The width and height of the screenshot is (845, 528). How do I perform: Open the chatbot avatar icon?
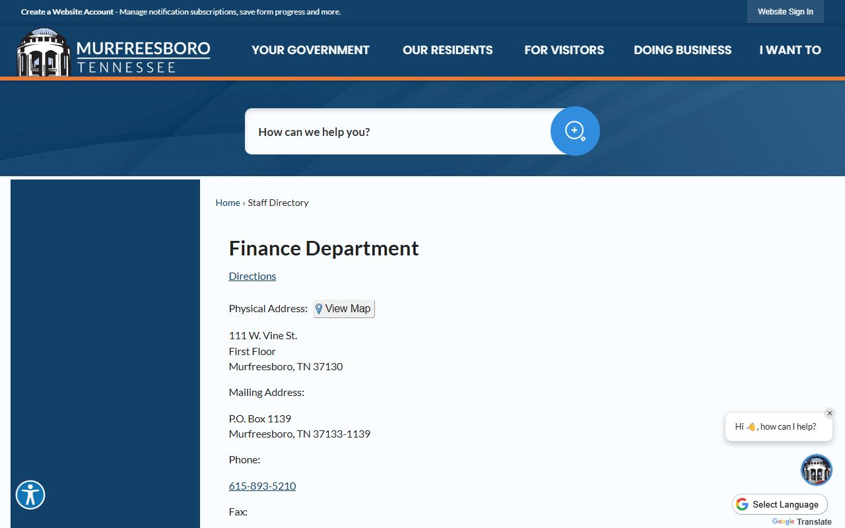click(x=817, y=470)
